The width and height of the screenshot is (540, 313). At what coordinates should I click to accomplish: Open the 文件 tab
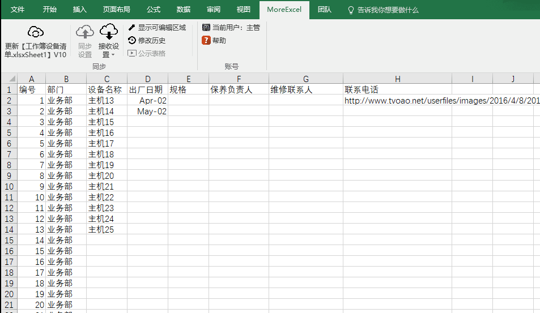(x=18, y=10)
